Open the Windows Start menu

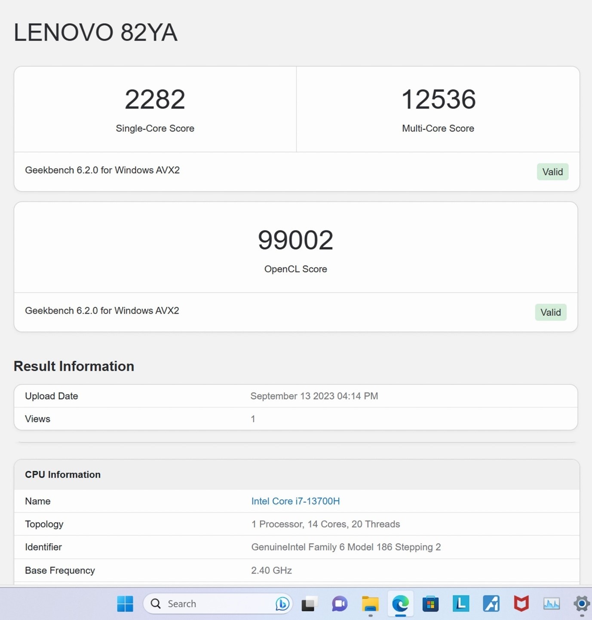pyautogui.click(x=125, y=604)
